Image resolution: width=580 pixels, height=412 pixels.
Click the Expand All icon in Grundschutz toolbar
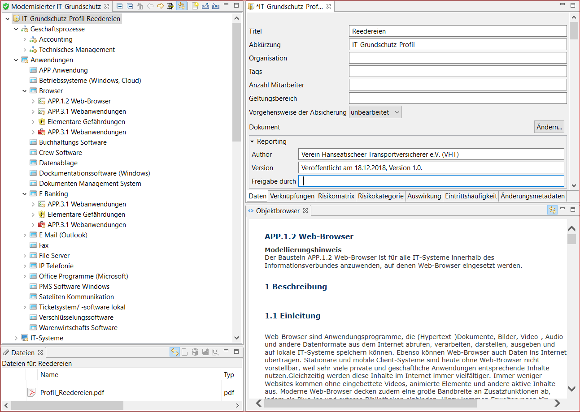[120, 6]
